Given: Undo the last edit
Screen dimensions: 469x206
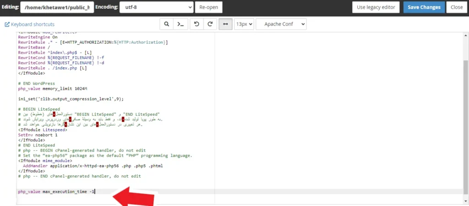Looking at the screenshot, I should (x=196, y=24).
